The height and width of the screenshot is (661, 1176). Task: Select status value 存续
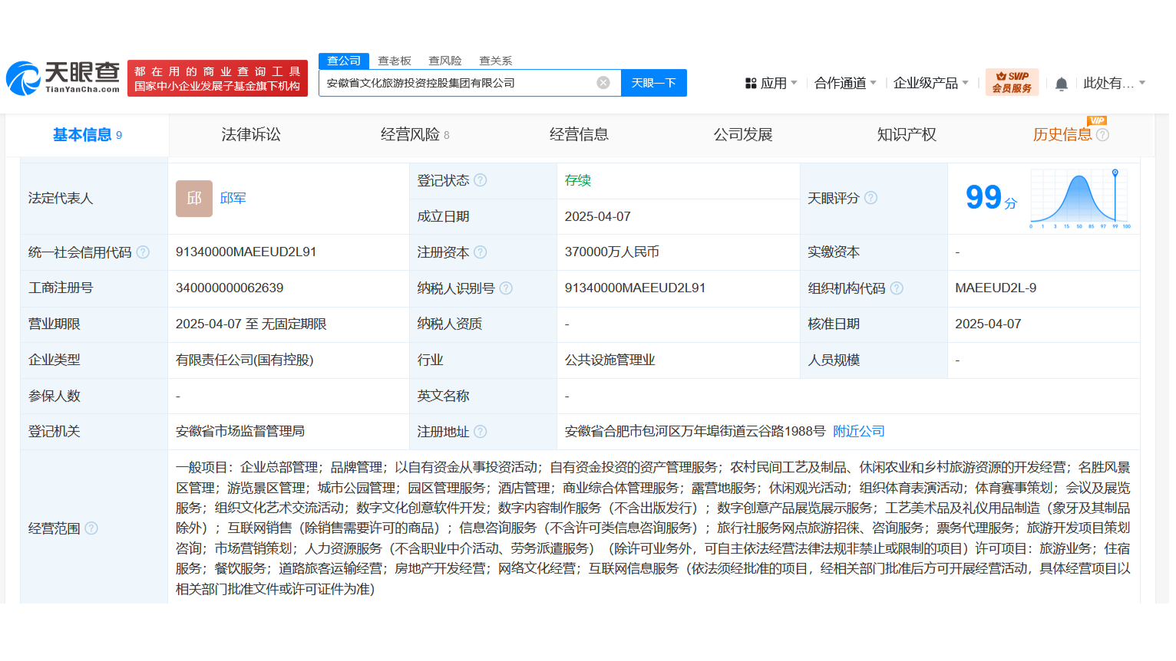tap(578, 180)
